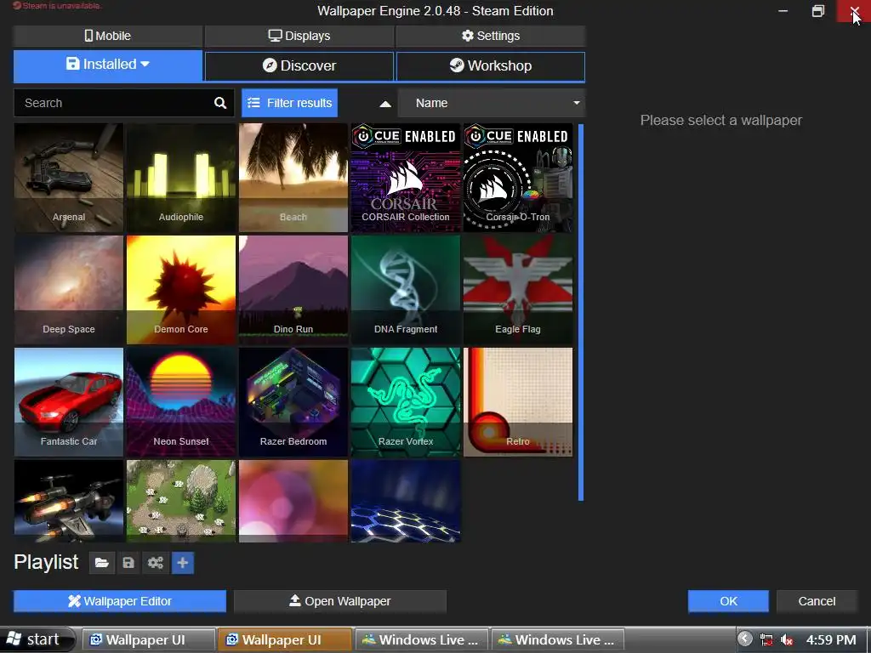This screenshot has width=871, height=653.
Task: Open second Windows Live taskbar item
Action: (x=557, y=639)
